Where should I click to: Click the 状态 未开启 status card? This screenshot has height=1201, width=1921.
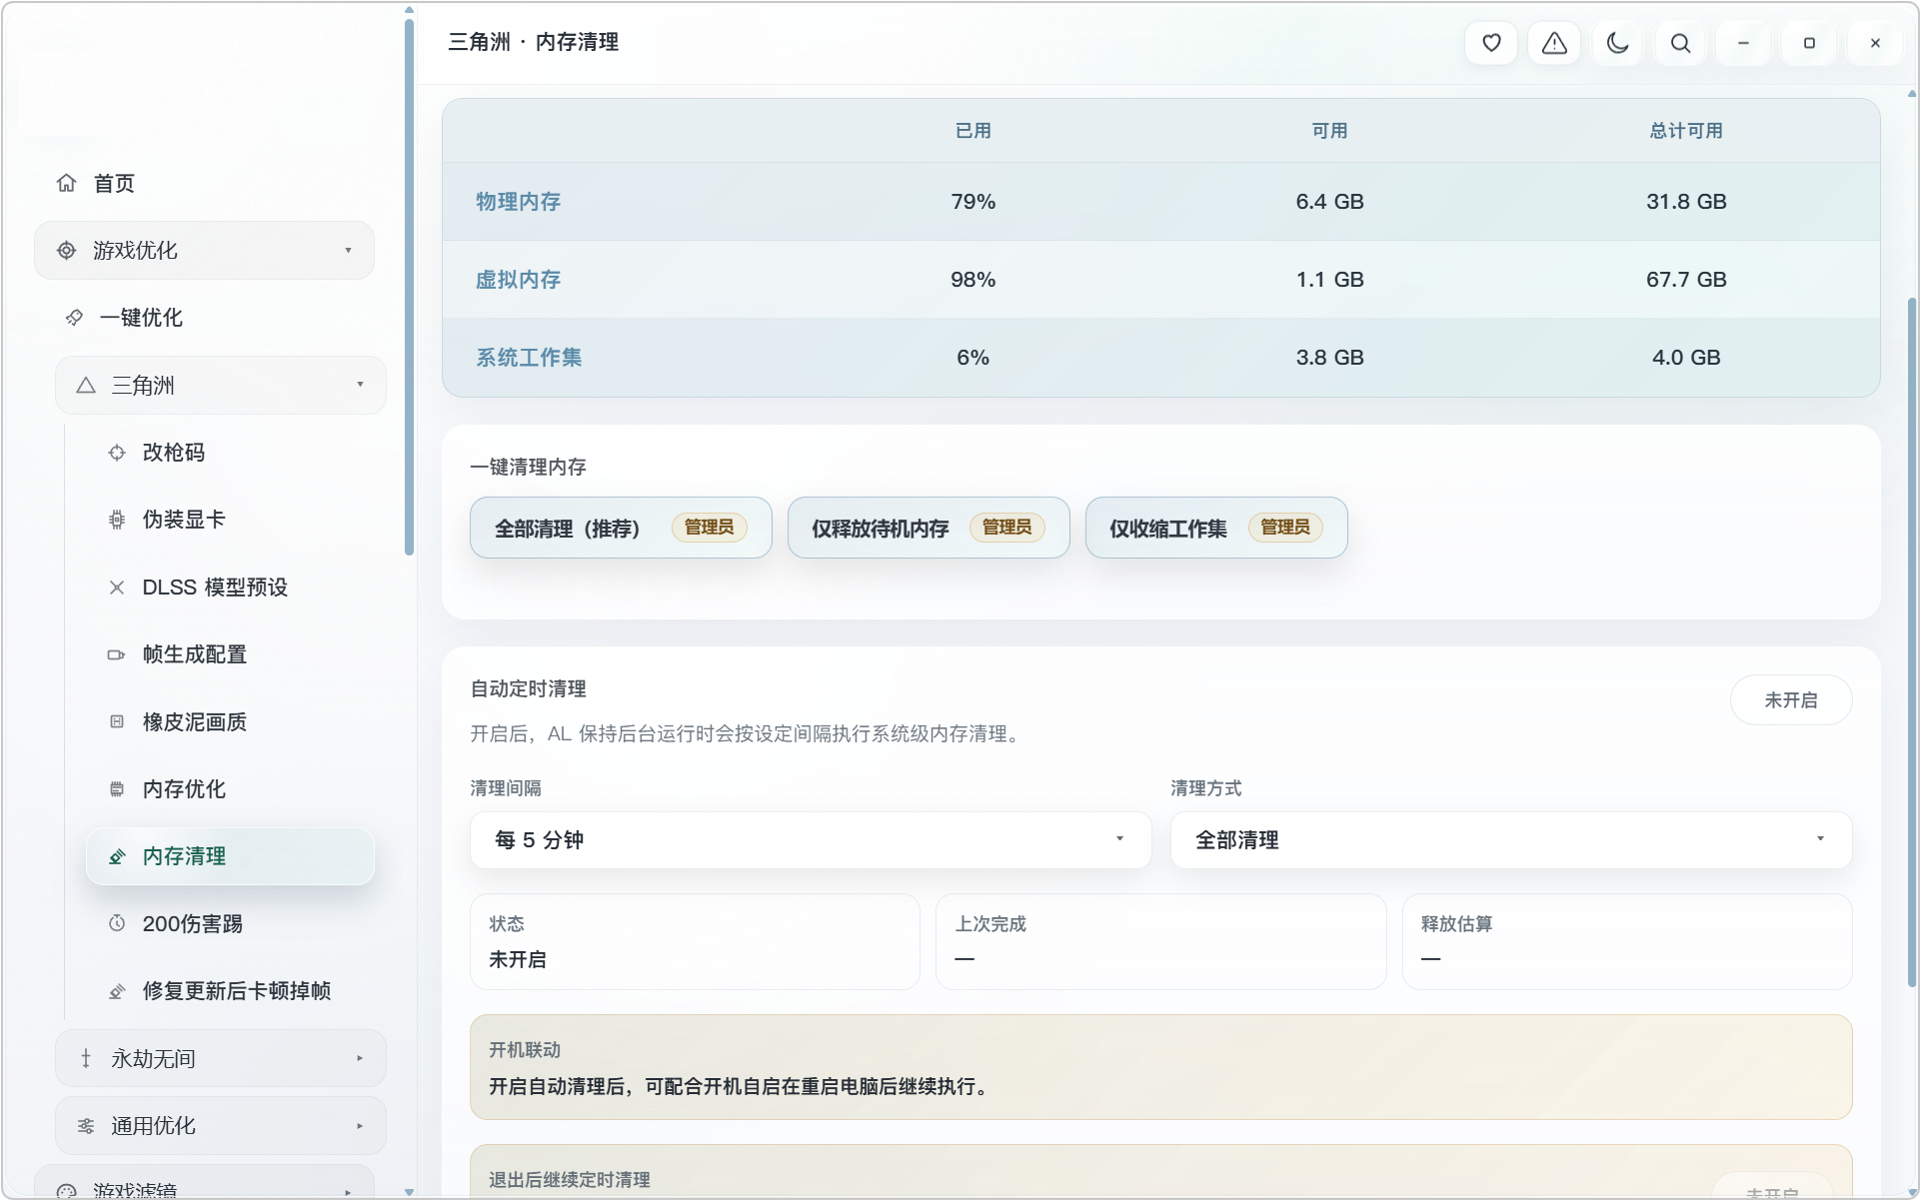(x=695, y=941)
